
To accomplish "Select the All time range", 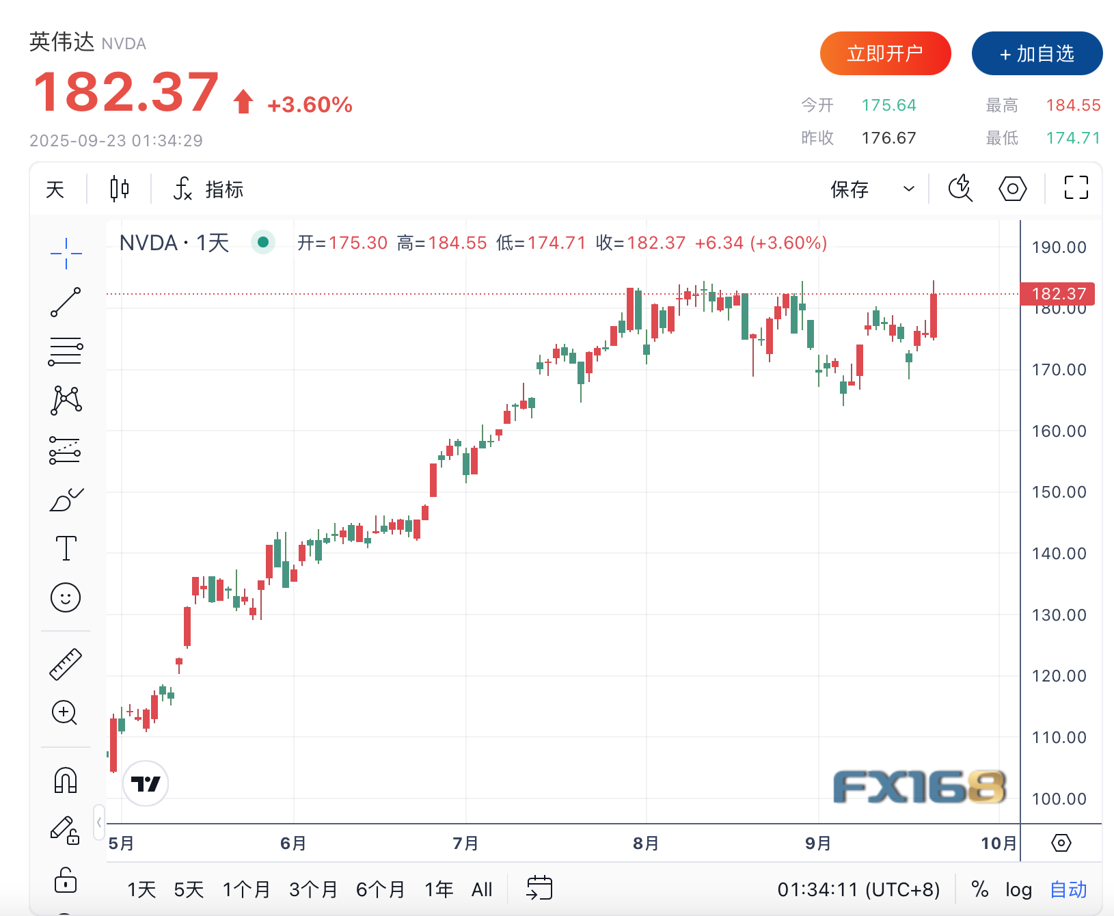I will [x=482, y=889].
